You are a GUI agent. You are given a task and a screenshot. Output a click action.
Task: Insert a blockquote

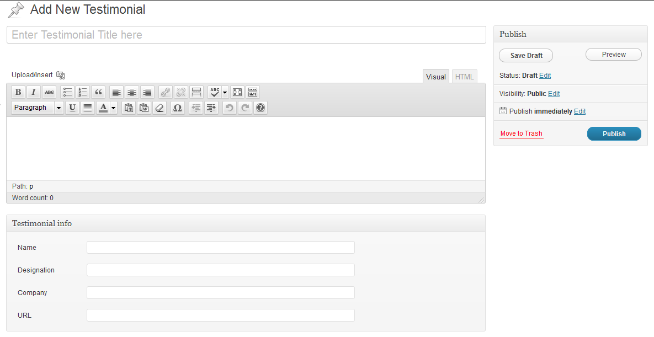[98, 92]
